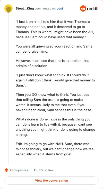Click the 'I just don't know what to think' quote
The image size is (103, 189).
pyautogui.click(x=55, y=80)
